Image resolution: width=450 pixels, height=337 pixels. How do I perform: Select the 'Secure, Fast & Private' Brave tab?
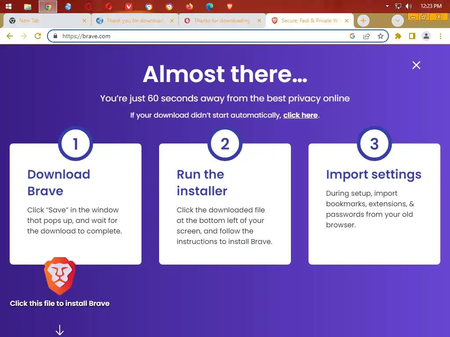tap(310, 21)
